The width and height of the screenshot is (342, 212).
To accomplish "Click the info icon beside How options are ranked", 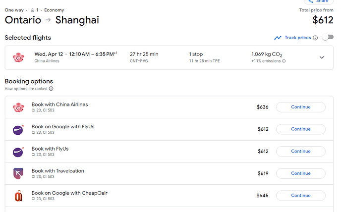I will [x=51, y=89].
